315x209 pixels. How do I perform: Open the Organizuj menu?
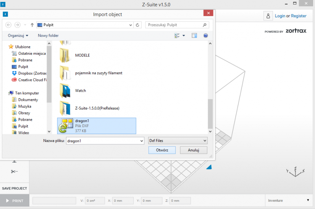pos(18,36)
